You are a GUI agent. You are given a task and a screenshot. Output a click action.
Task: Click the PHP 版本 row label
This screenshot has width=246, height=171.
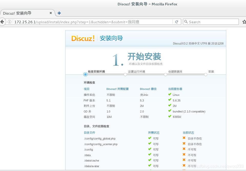(89, 100)
